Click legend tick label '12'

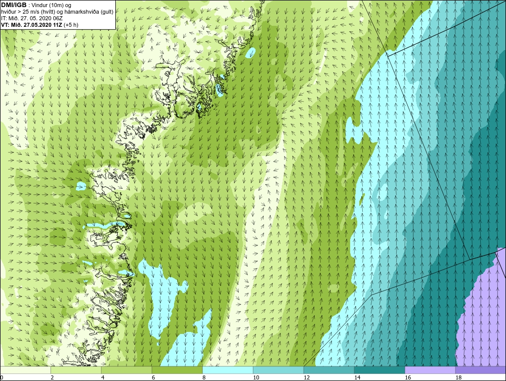307,378
